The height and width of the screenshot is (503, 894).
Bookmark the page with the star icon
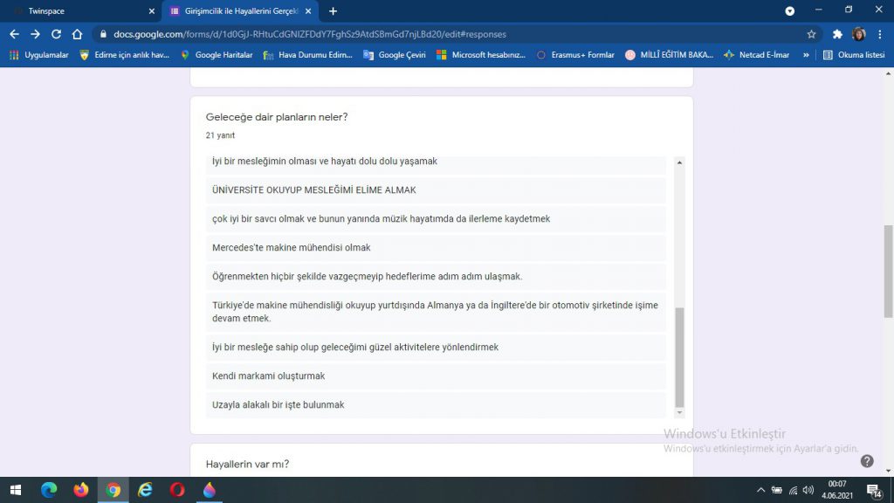click(812, 35)
